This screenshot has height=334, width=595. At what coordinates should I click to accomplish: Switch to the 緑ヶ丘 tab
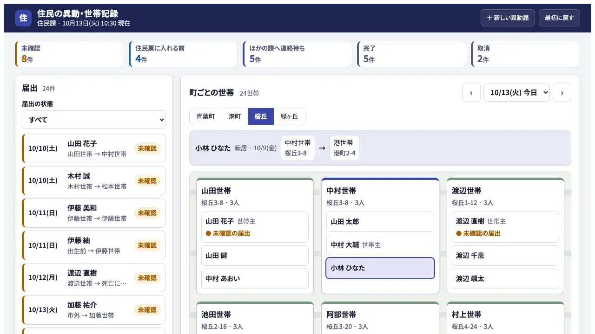pos(289,116)
